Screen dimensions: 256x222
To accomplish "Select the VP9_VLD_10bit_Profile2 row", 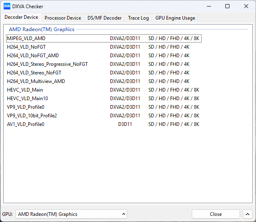I will (104, 116).
